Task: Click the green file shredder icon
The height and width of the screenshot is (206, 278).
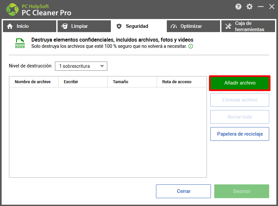Action: click(x=20, y=43)
